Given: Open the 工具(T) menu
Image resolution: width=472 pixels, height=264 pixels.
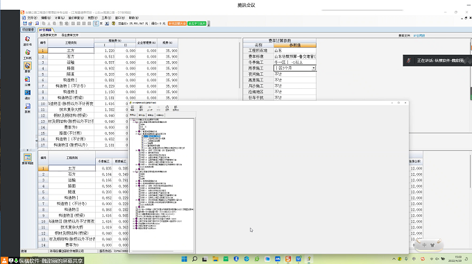Looking at the screenshot, I should 106,18.
